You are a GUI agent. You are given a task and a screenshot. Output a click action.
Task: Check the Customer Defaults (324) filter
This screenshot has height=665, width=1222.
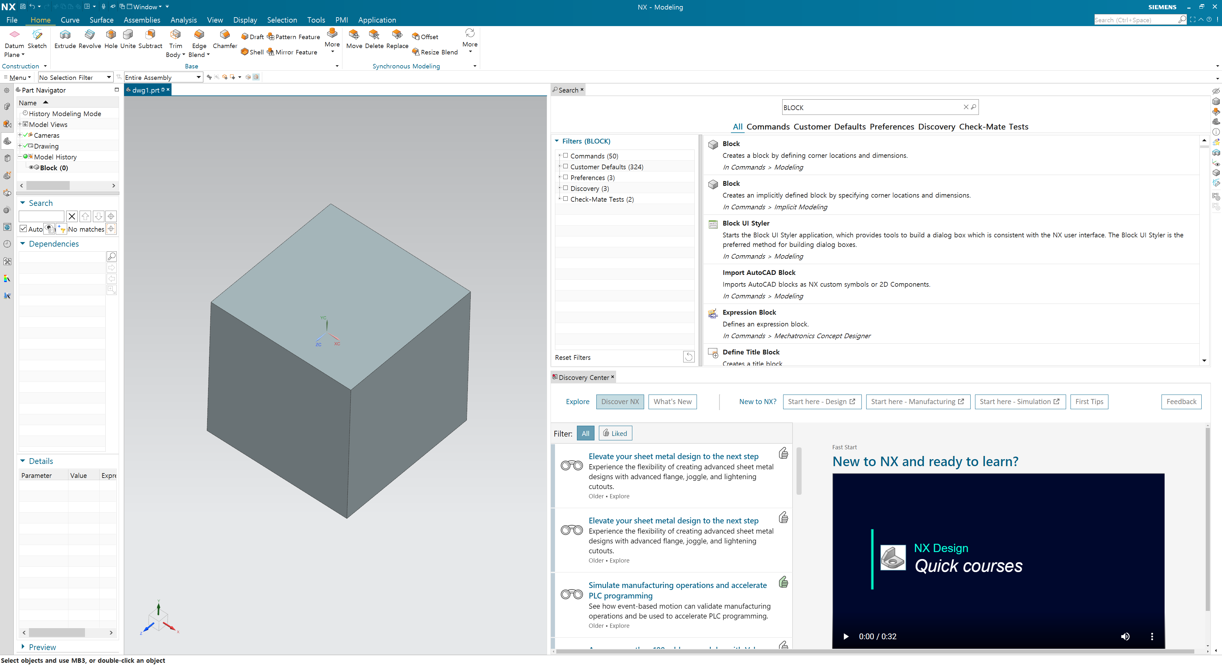pyautogui.click(x=565, y=166)
